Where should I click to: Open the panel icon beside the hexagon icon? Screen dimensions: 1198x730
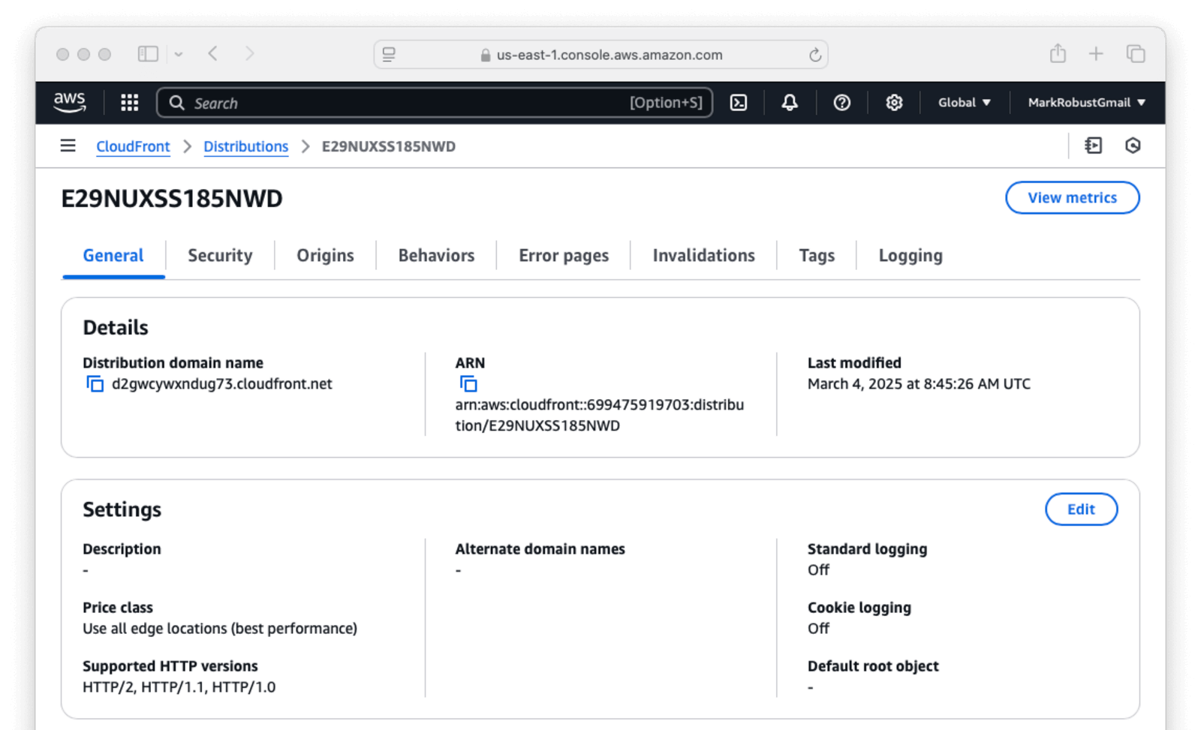1094,146
